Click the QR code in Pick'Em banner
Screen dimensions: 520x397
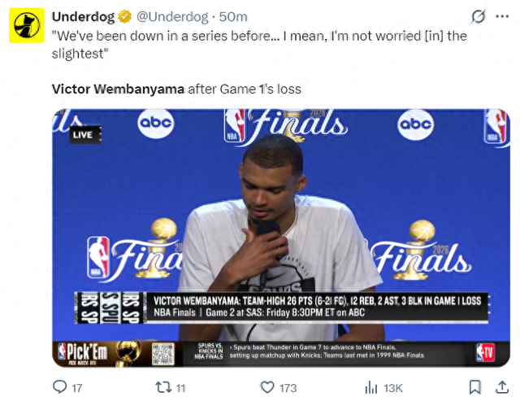(x=163, y=354)
